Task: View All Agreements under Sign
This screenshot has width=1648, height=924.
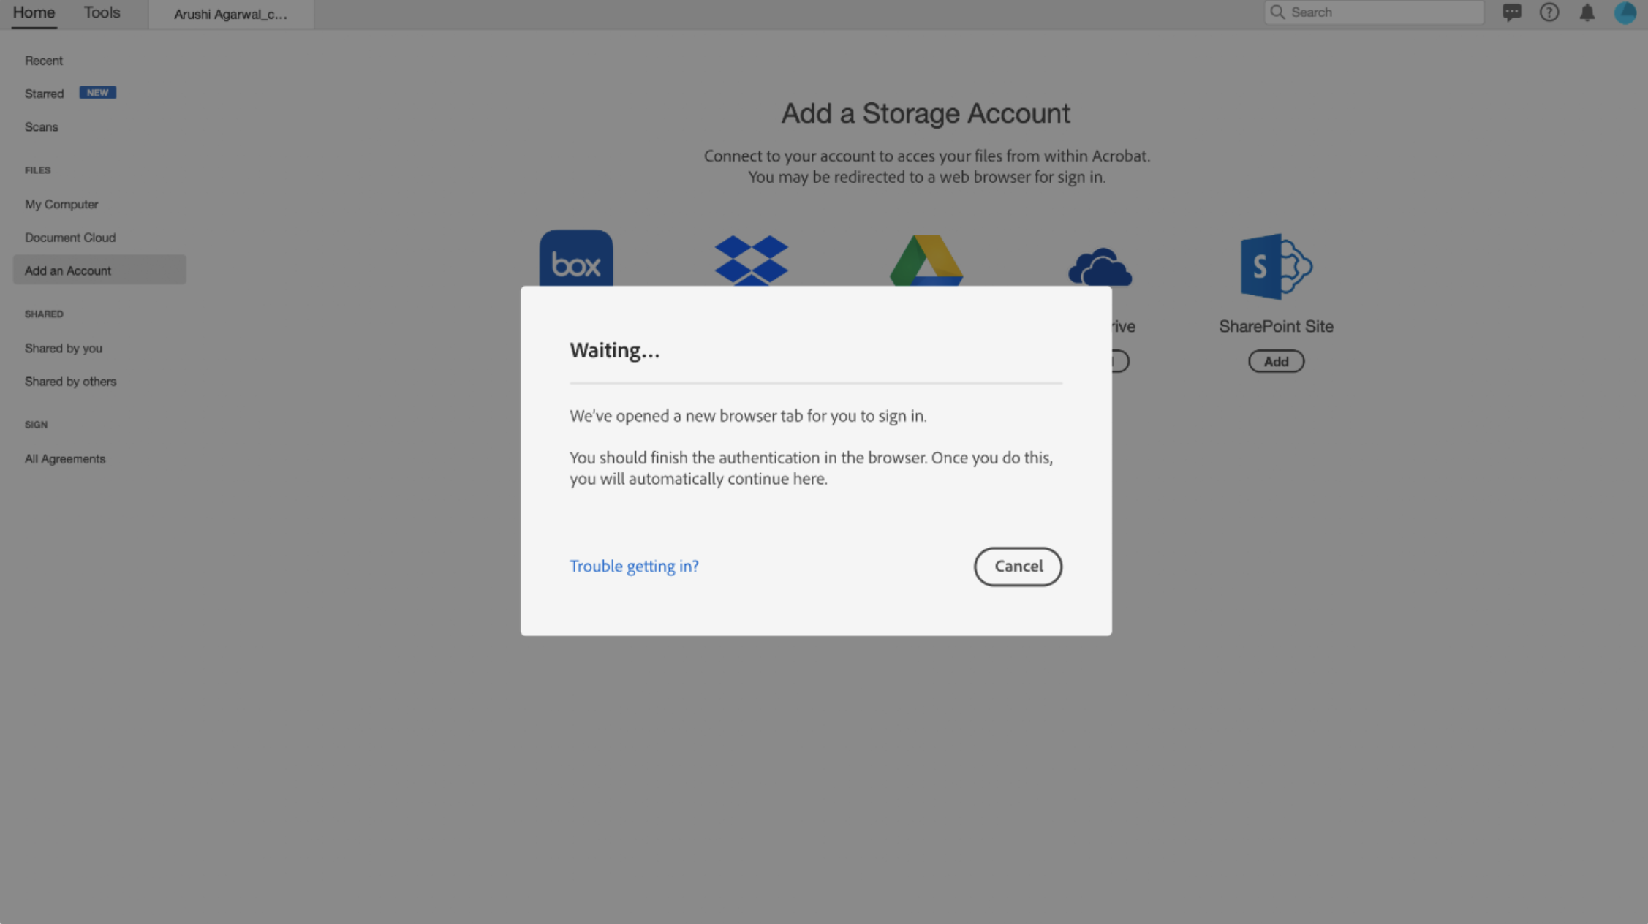Action: tap(65, 459)
